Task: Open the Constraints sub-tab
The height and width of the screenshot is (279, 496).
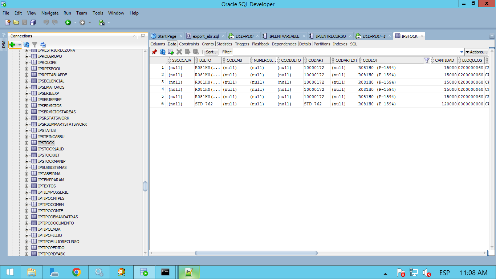Action: [189, 44]
